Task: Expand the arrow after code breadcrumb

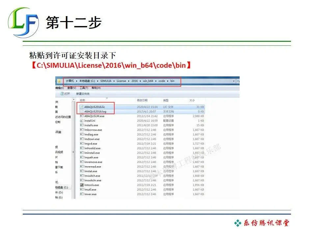Action: (x=168, y=81)
